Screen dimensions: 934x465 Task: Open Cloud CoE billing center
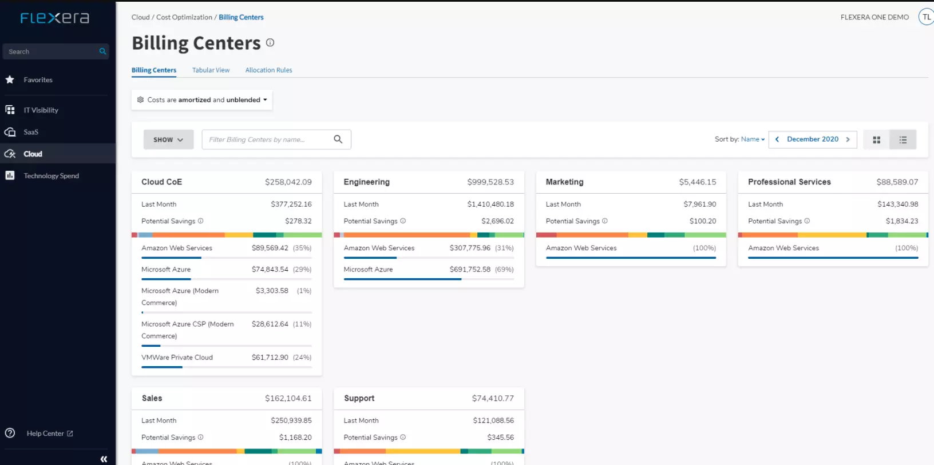(161, 182)
